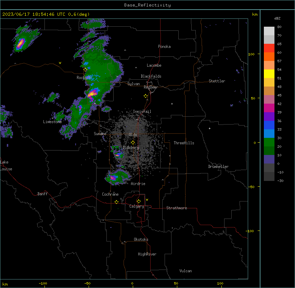Click the Sylvan label on the map
Image resolution: width=295 pixels, height=288 pixels.
133,84
